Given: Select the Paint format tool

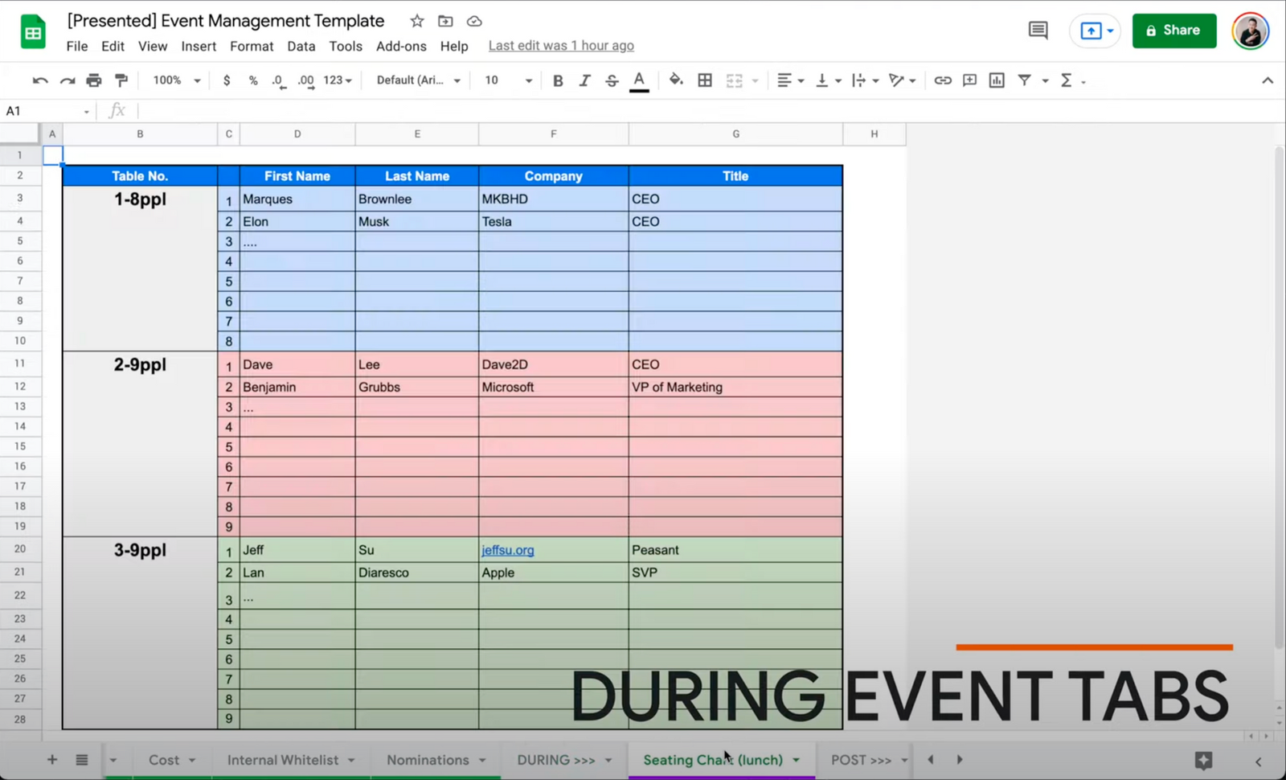Looking at the screenshot, I should (121, 80).
